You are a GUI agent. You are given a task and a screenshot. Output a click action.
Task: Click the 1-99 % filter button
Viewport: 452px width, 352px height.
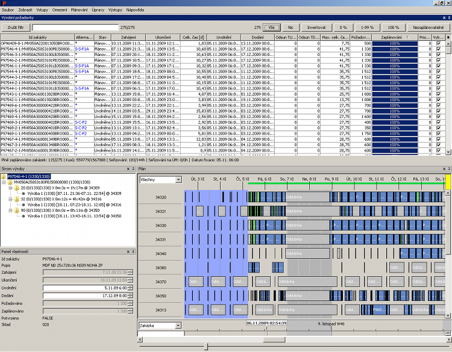(x=367, y=28)
